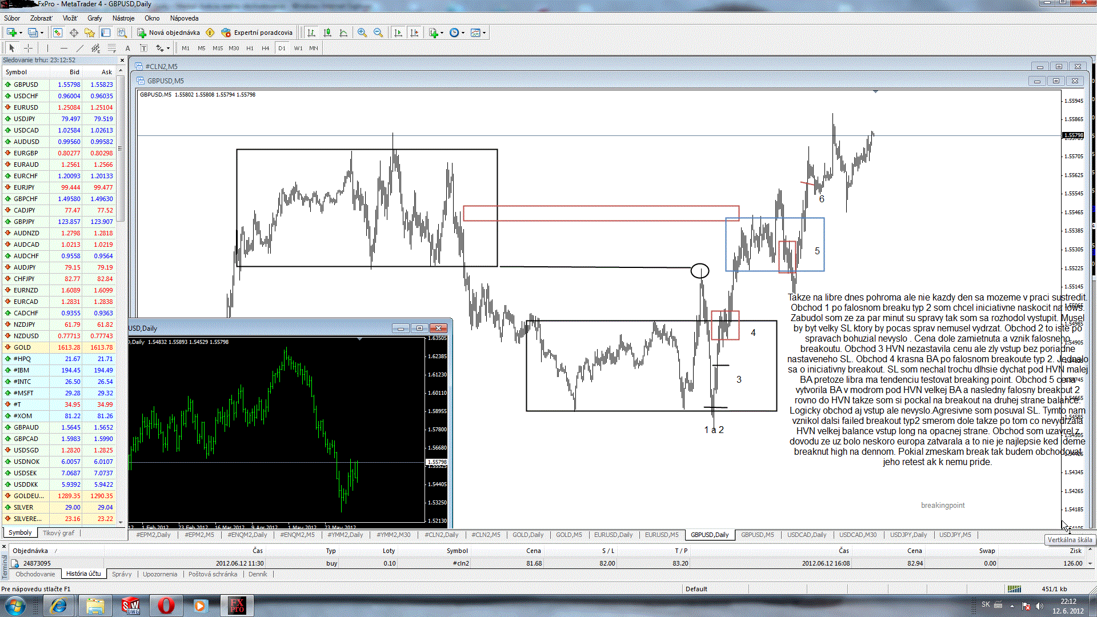Open the Správy terminal tab
The image size is (1097, 617).
pyautogui.click(x=122, y=574)
